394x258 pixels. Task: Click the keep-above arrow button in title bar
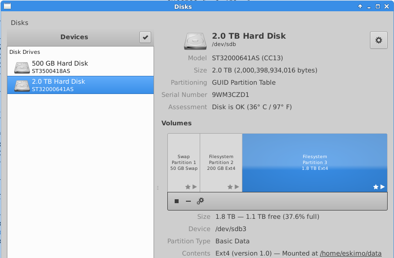click(360, 6)
